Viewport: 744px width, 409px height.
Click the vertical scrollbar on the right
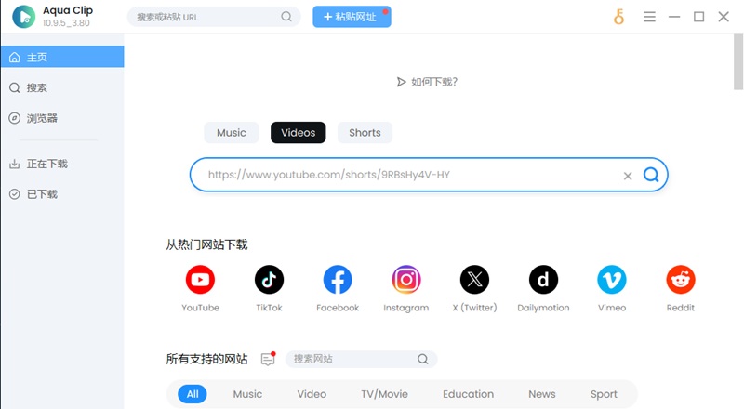737,62
